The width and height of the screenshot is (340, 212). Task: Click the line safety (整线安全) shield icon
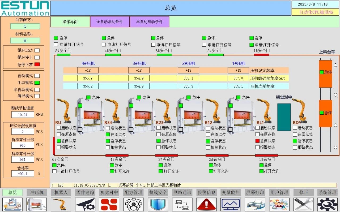click(158, 204)
